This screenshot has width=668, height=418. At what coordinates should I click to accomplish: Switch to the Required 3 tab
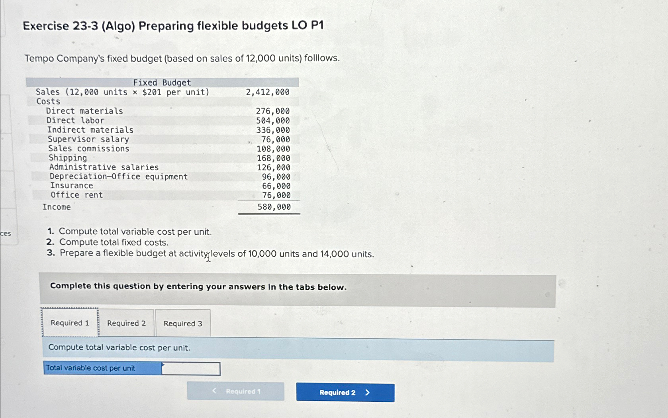(183, 324)
